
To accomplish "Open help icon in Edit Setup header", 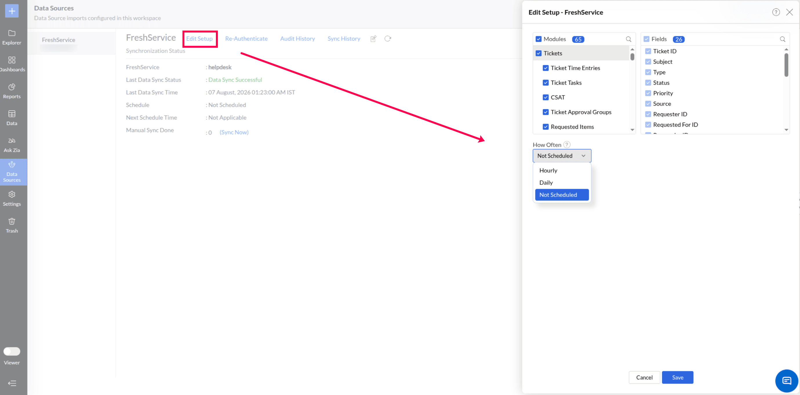I will pyautogui.click(x=776, y=12).
